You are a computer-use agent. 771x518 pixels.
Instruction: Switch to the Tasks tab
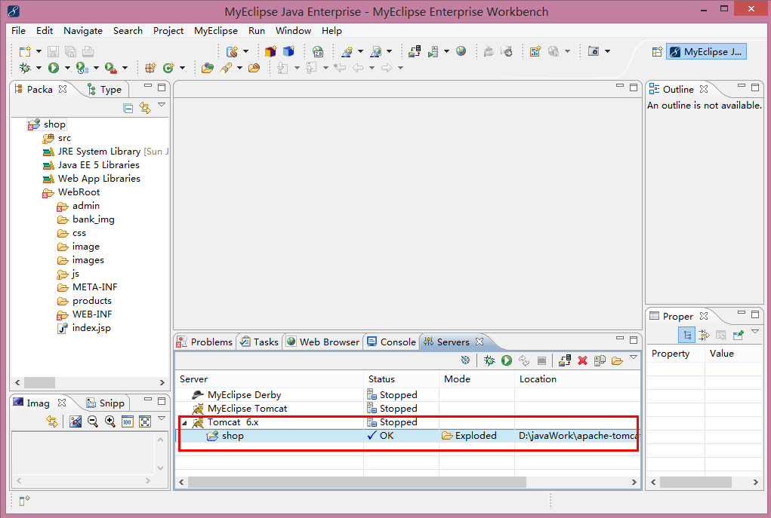coord(259,342)
